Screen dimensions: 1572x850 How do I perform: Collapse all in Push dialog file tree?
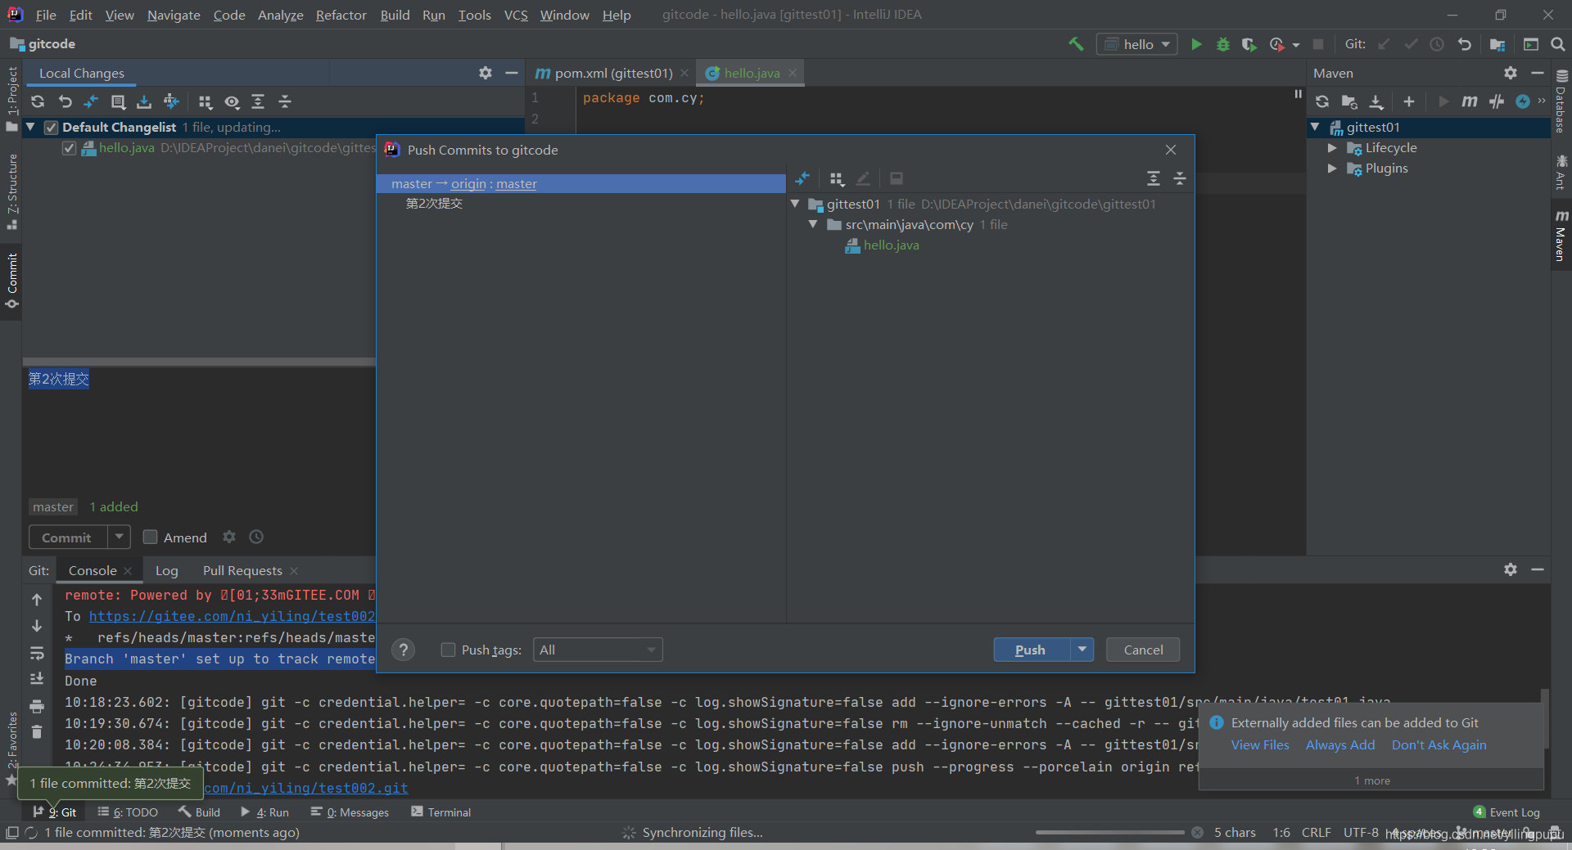click(1180, 178)
